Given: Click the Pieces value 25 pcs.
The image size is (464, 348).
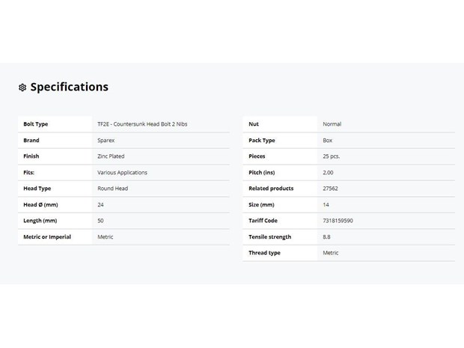Looking at the screenshot, I should (x=331, y=156).
